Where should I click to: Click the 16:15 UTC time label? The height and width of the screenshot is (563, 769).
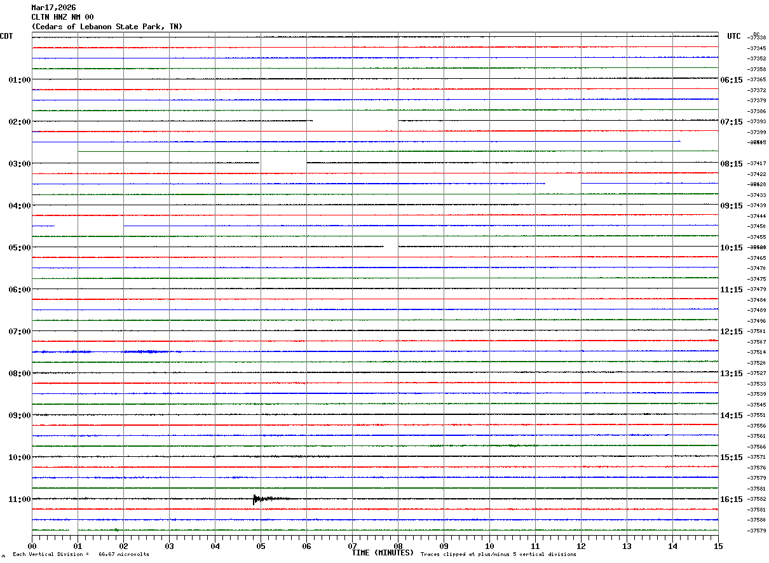point(731,499)
